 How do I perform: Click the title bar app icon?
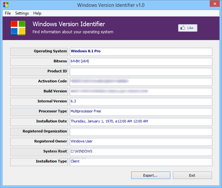point(6,5)
